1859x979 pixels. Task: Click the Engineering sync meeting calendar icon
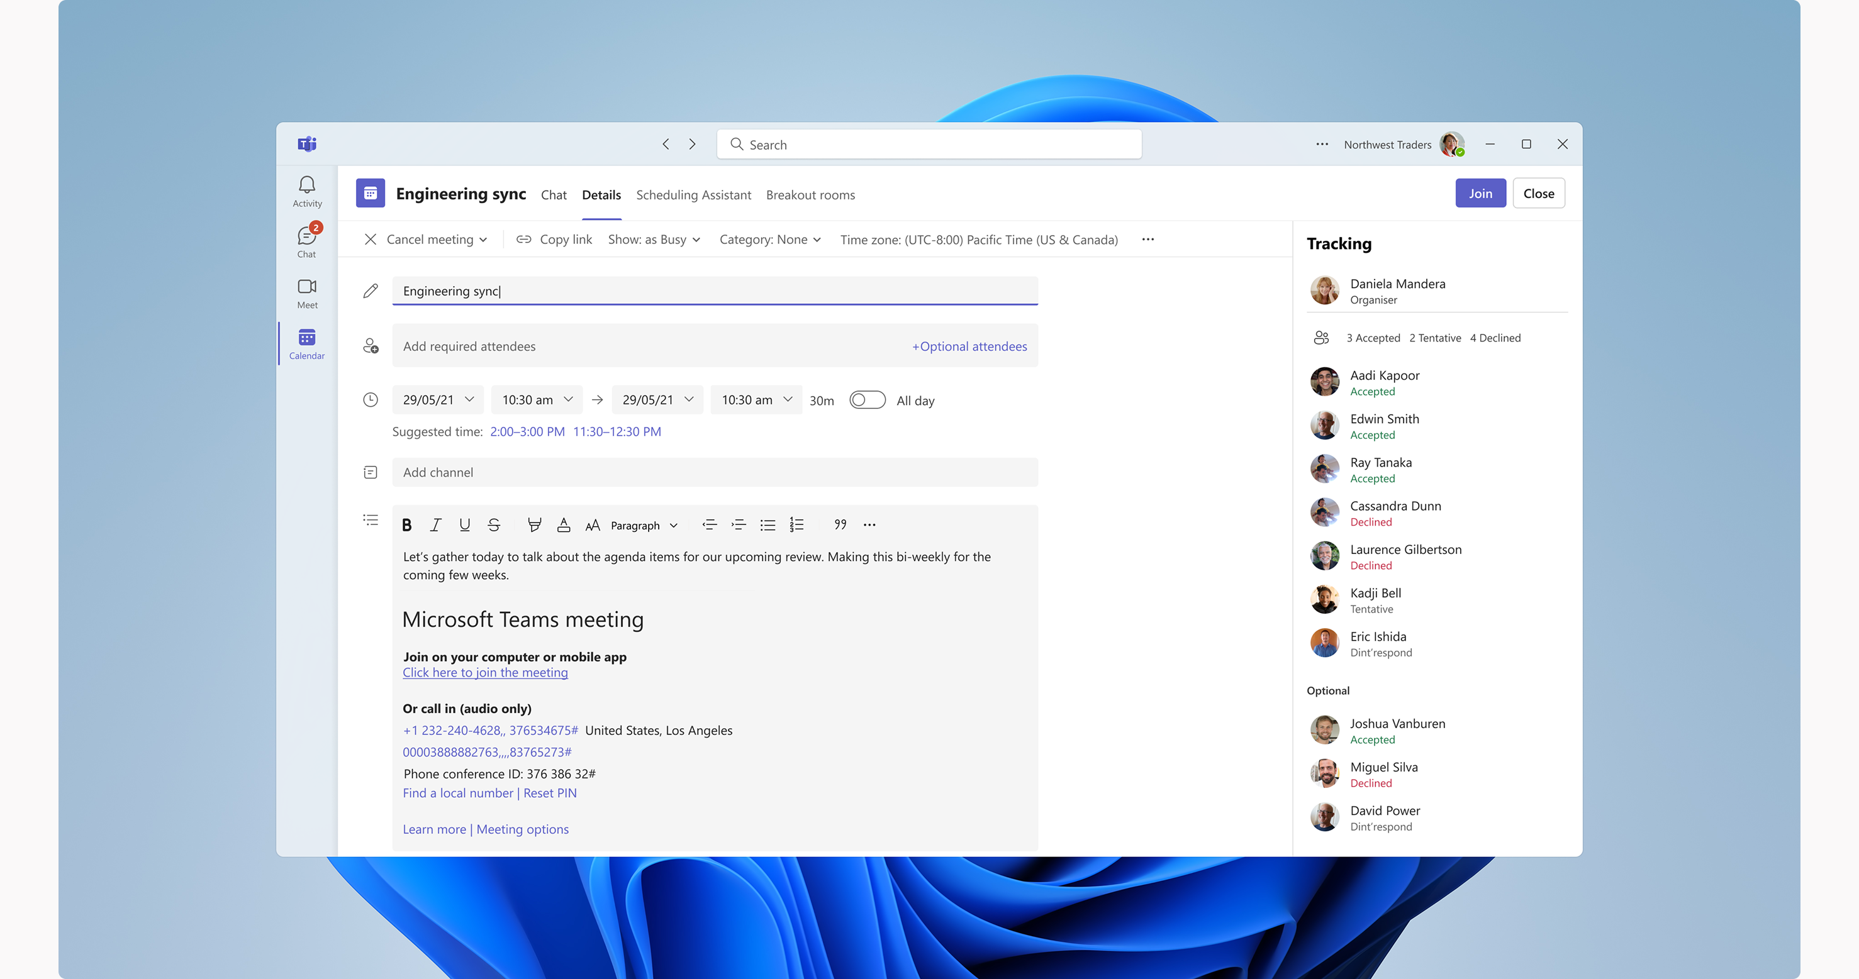(x=370, y=193)
